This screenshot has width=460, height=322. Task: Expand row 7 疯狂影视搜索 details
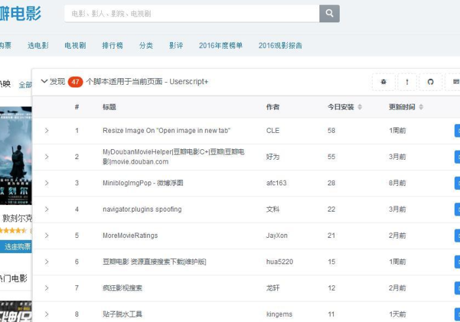click(x=47, y=288)
